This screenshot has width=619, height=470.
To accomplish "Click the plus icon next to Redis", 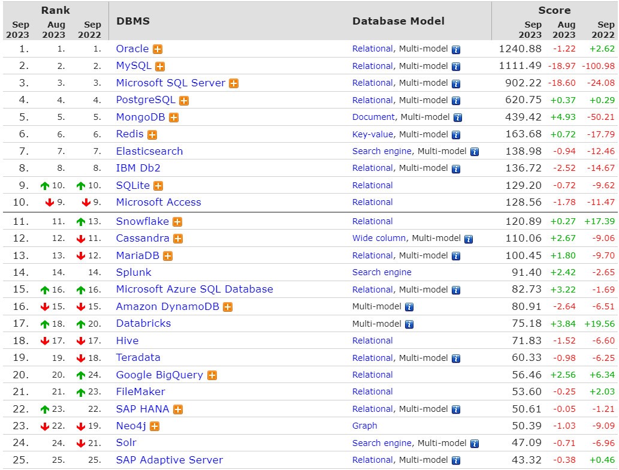I will point(152,135).
